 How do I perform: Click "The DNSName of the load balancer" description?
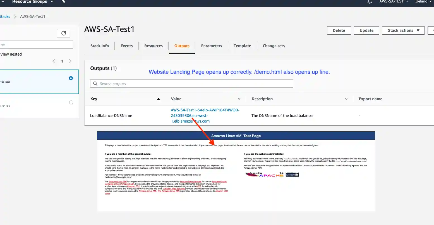282,116
